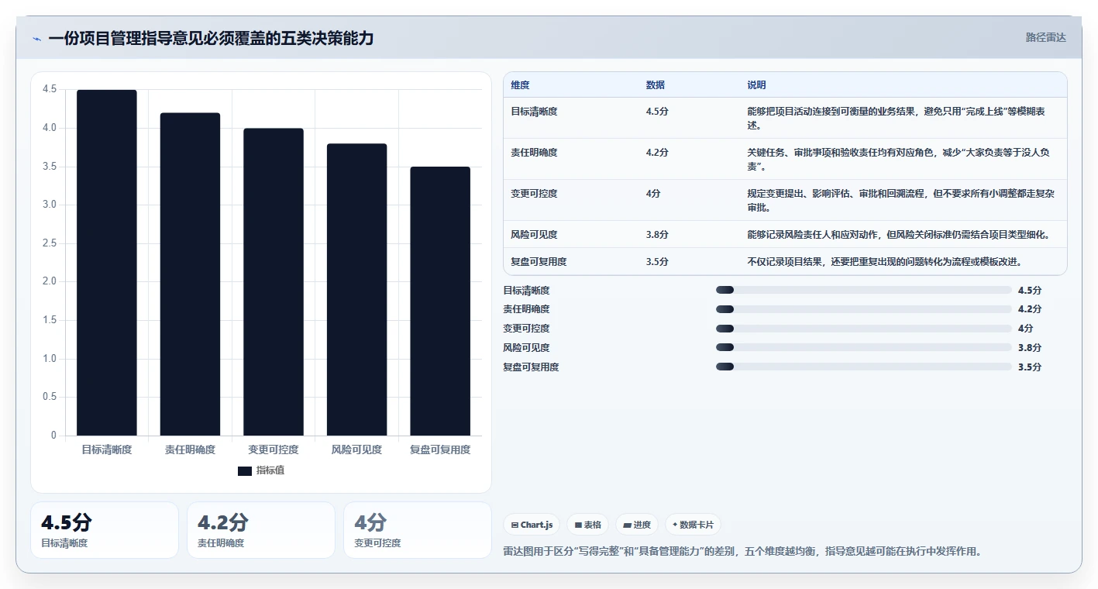The width and height of the screenshot is (1098, 589).
Task: Click the lightning icon beside the title
Action: [x=36, y=38]
